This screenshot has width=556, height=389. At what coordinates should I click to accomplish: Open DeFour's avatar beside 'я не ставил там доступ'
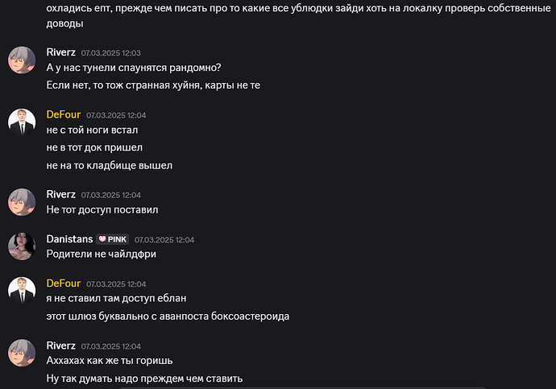coord(22,291)
